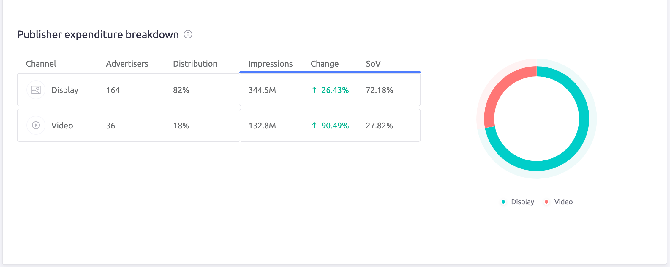Click the red Video legend dot

(x=546, y=202)
